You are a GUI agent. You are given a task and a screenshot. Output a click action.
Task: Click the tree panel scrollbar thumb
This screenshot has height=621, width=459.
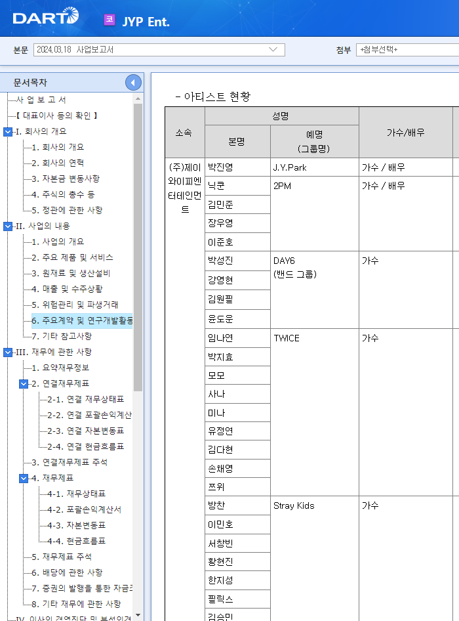tap(138, 247)
